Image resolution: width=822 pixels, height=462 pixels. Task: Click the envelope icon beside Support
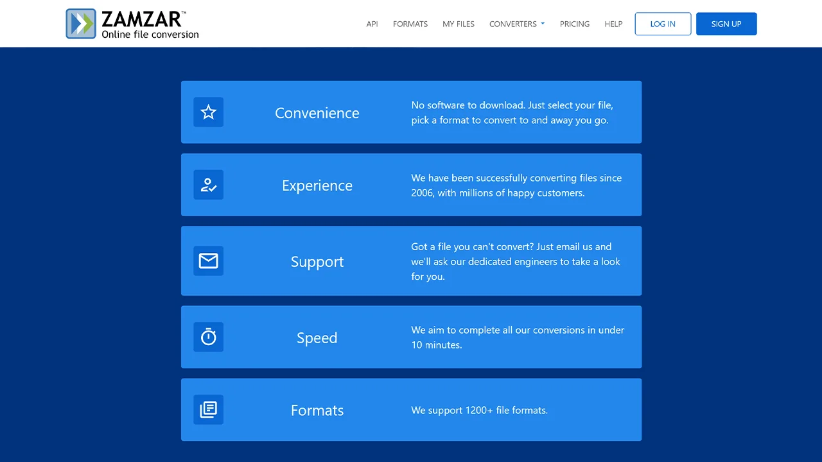point(209,261)
